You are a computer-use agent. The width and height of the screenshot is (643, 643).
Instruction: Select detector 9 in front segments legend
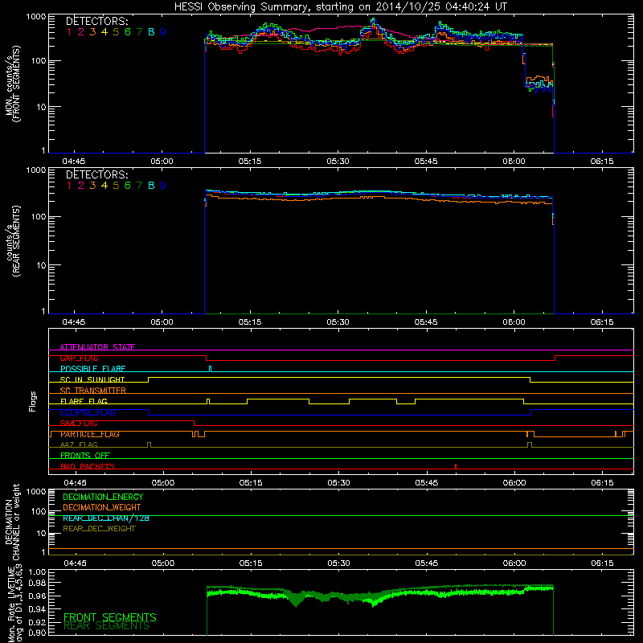click(163, 31)
